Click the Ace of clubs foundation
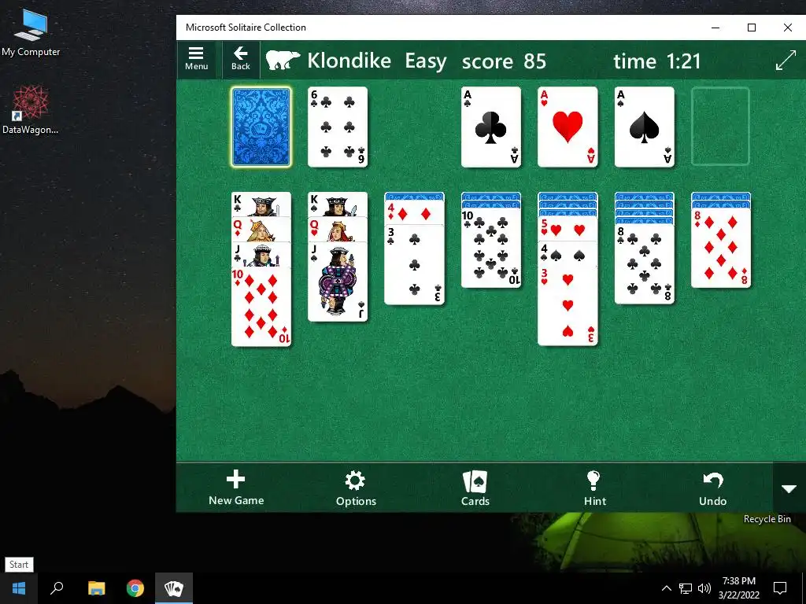This screenshot has height=604, width=806. 491,127
